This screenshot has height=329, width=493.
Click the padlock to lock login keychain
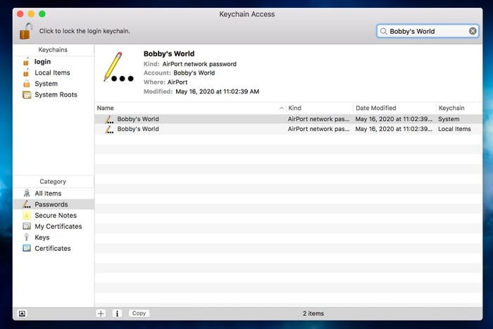[26, 31]
